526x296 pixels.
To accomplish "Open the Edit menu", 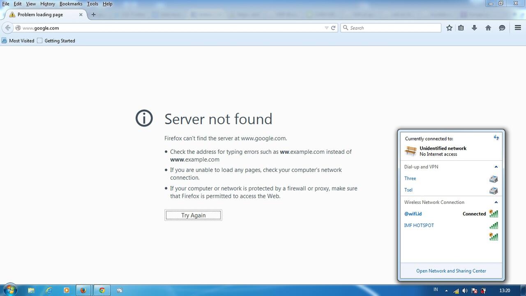I will (x=18, y=4).
